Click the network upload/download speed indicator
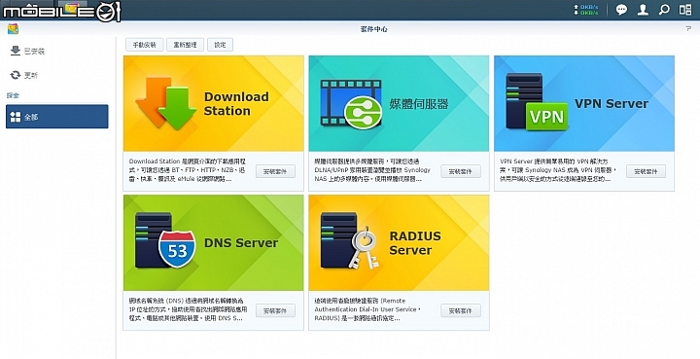Image resolution: width=700 pixels, height=359 pixels. [x=586, y=10]
